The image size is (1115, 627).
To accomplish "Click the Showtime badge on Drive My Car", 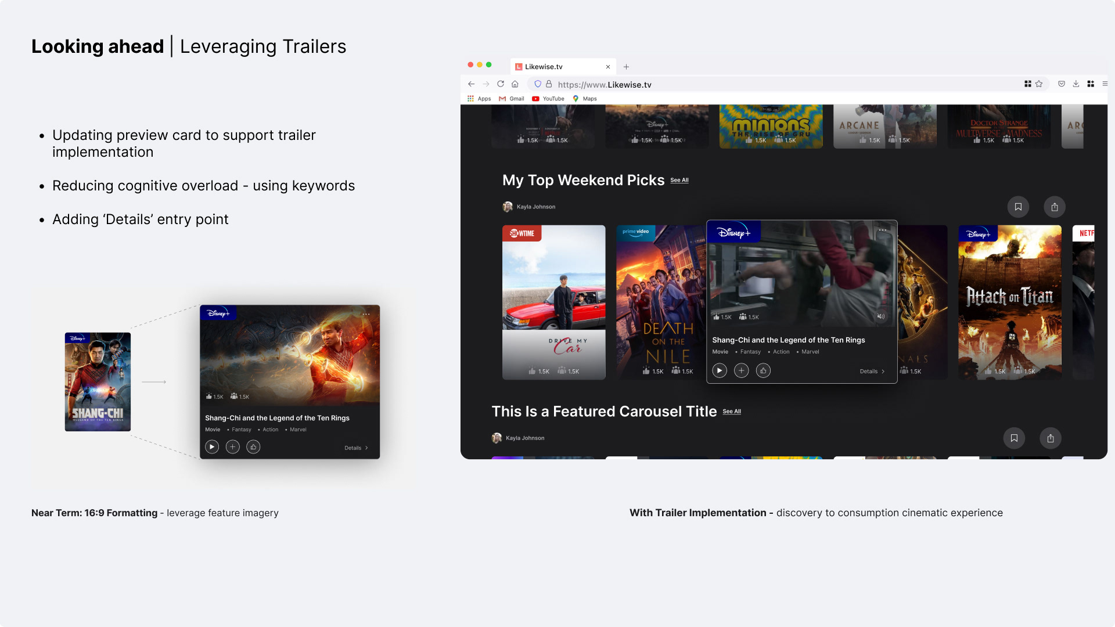I will click(522, 233).
